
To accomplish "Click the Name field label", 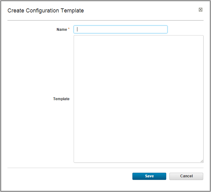I will tap(62, 29).
